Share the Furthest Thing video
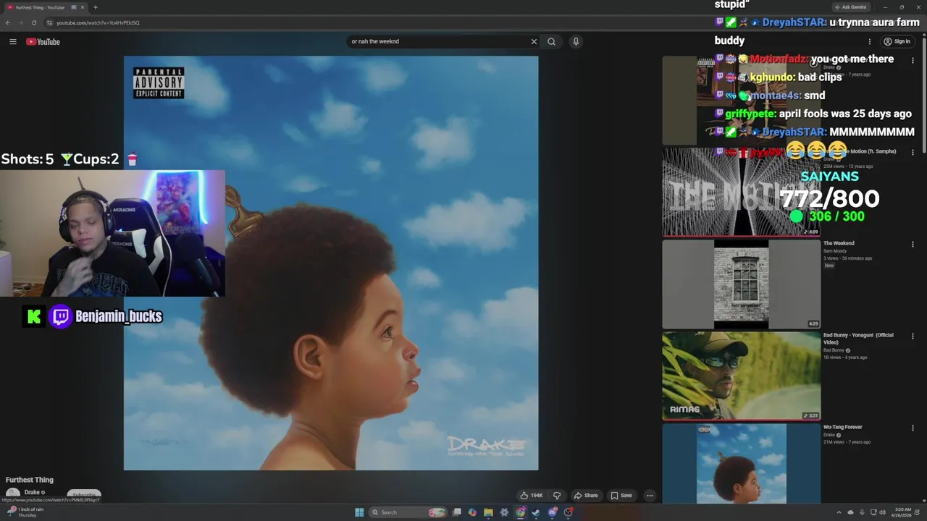 tap(586, 496)
